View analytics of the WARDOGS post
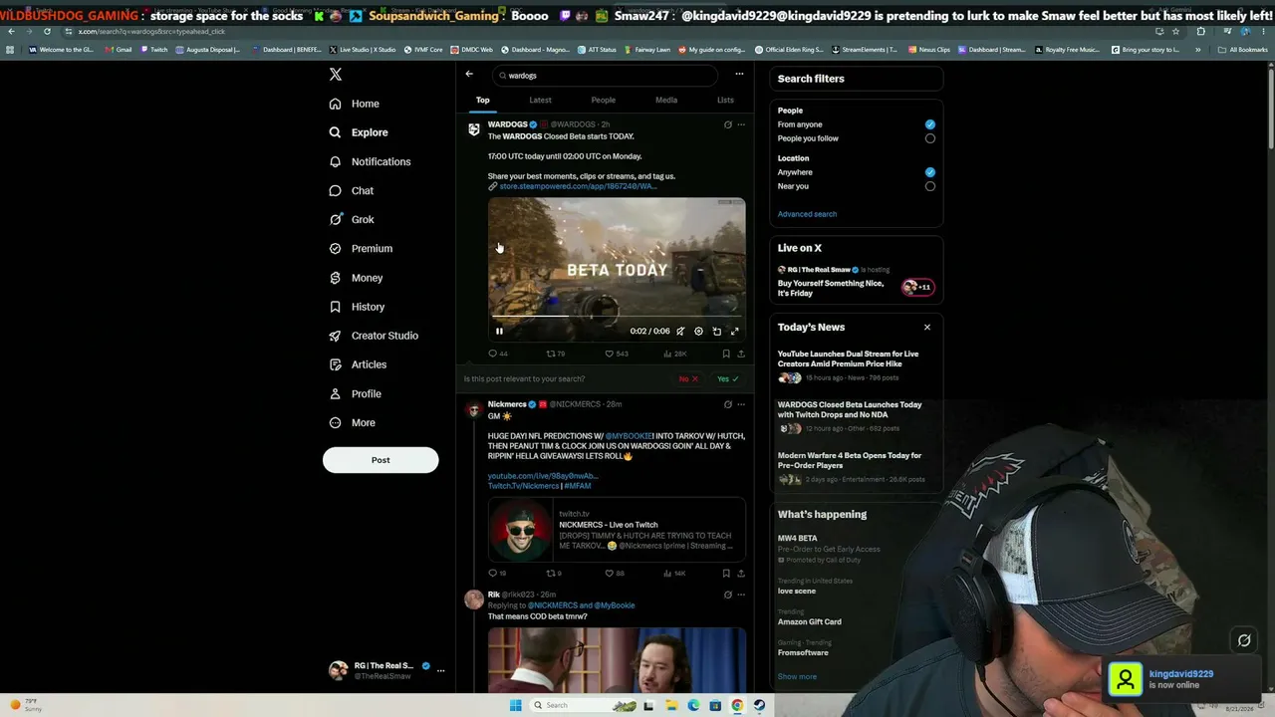 click(675, 354)
